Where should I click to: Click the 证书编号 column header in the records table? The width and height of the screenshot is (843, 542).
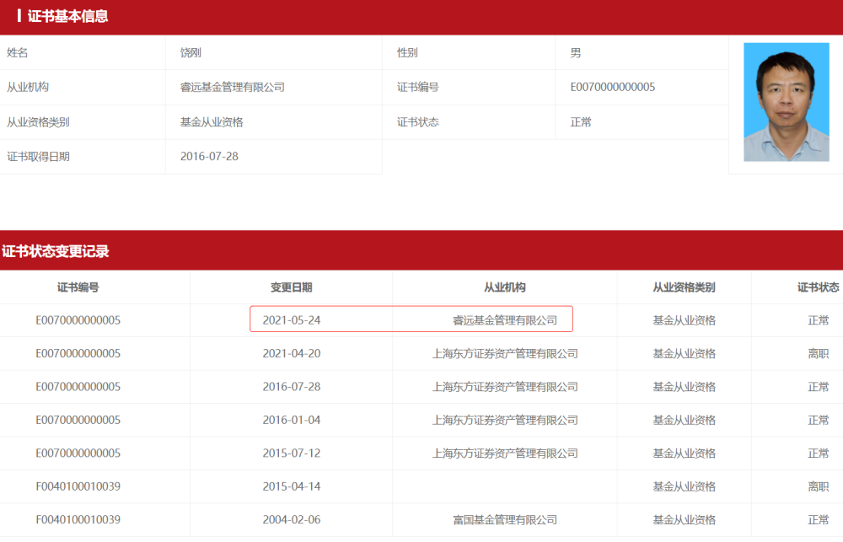pos(78,287)
